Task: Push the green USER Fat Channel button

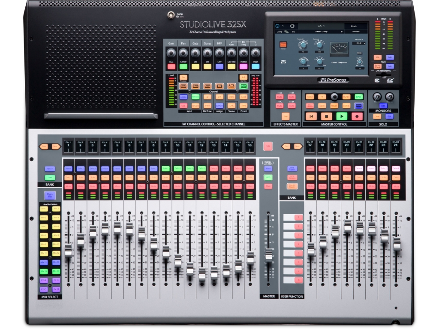Action: point(244,86)
